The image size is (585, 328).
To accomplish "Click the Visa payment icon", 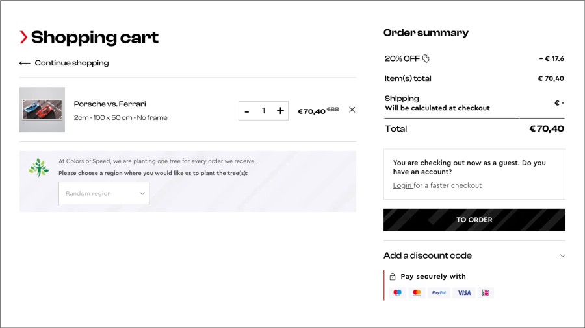I will coord(464,293).
